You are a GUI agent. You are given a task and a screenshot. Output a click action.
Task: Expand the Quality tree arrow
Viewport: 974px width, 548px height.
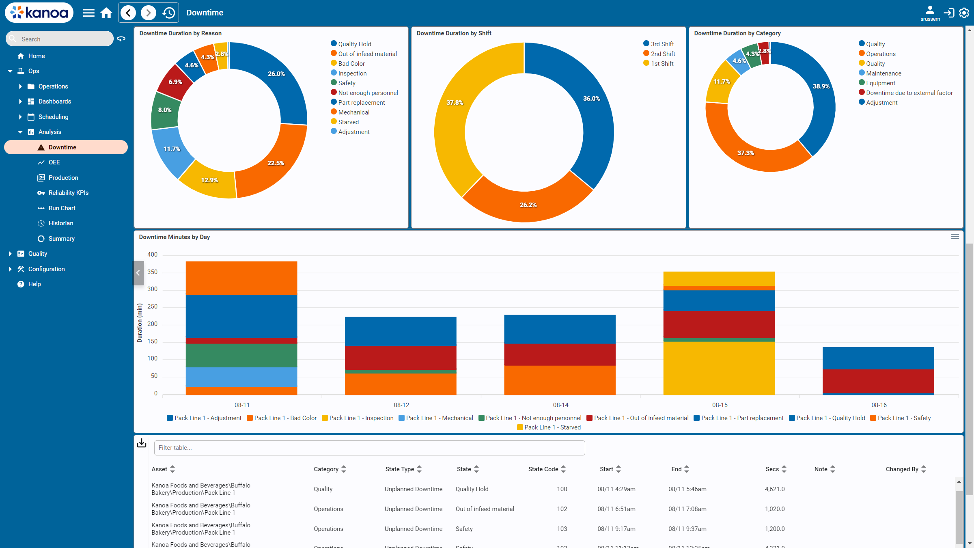[x=10, y=254]
